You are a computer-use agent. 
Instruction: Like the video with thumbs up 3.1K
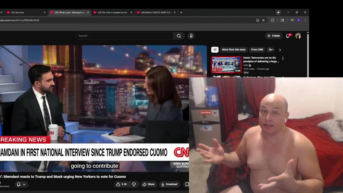click(x=121, y=184)
